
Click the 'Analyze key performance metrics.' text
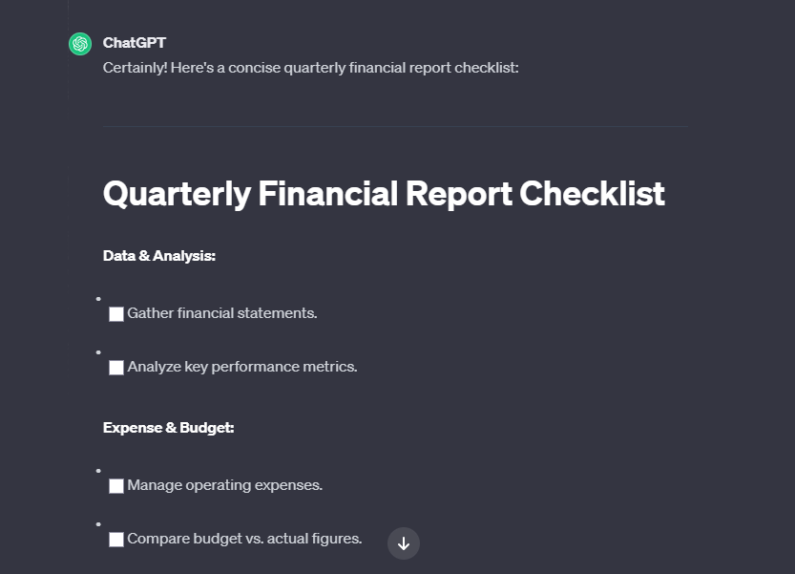[242, 367]
